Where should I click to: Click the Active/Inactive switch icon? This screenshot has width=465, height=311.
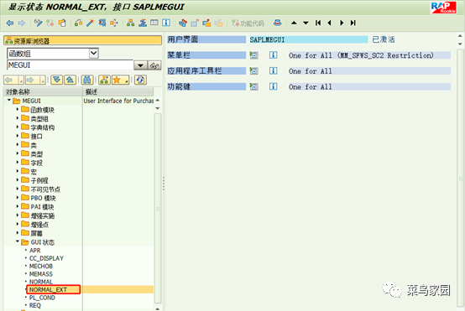tap(50, 23)
